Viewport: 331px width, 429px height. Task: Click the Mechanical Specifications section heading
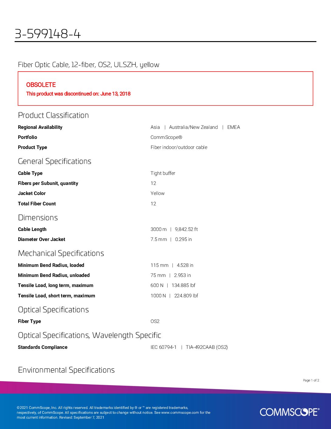coord(61,253)
